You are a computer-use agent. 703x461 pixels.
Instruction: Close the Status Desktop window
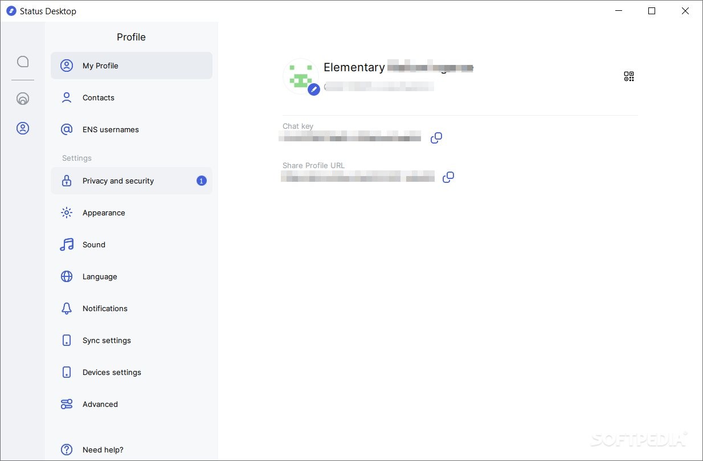(685, 11)
